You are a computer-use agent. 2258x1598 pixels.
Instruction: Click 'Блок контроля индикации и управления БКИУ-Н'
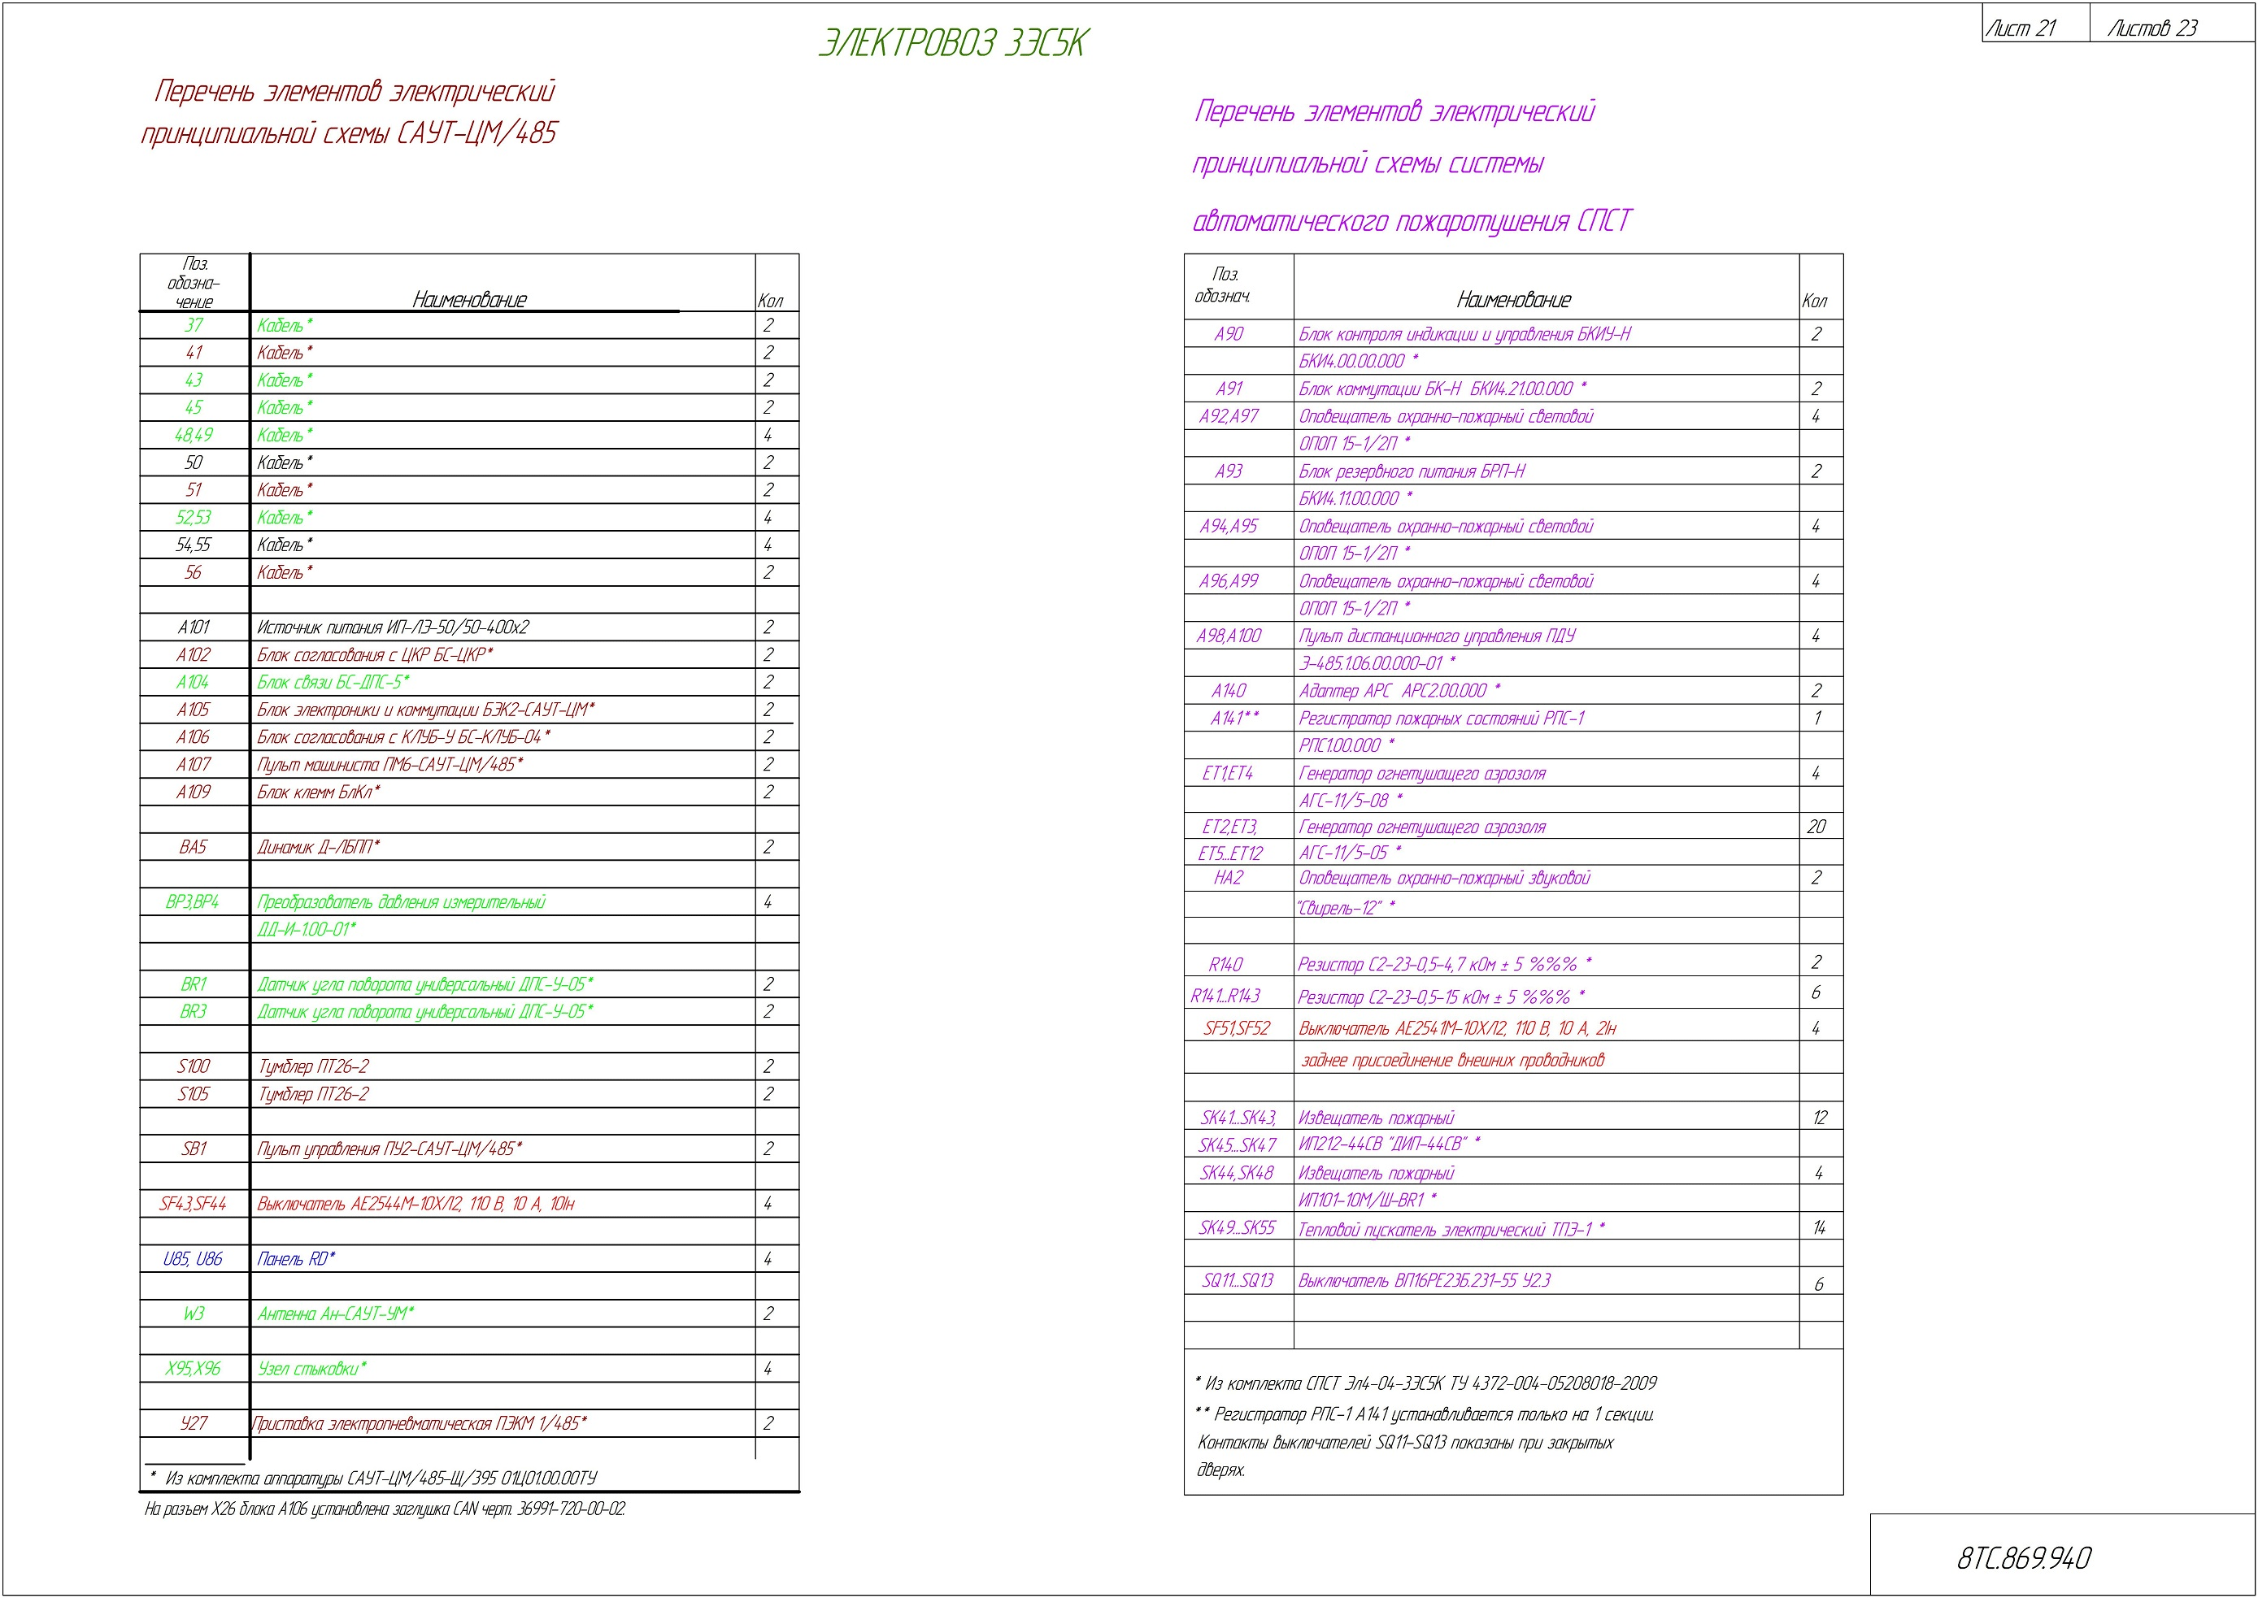1464,335
